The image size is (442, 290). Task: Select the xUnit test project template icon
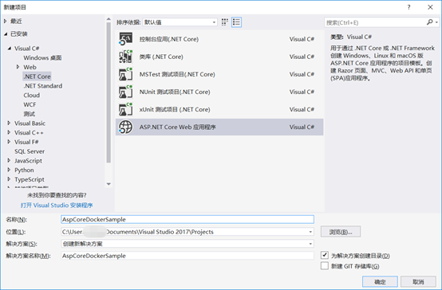tap(125, 109)
